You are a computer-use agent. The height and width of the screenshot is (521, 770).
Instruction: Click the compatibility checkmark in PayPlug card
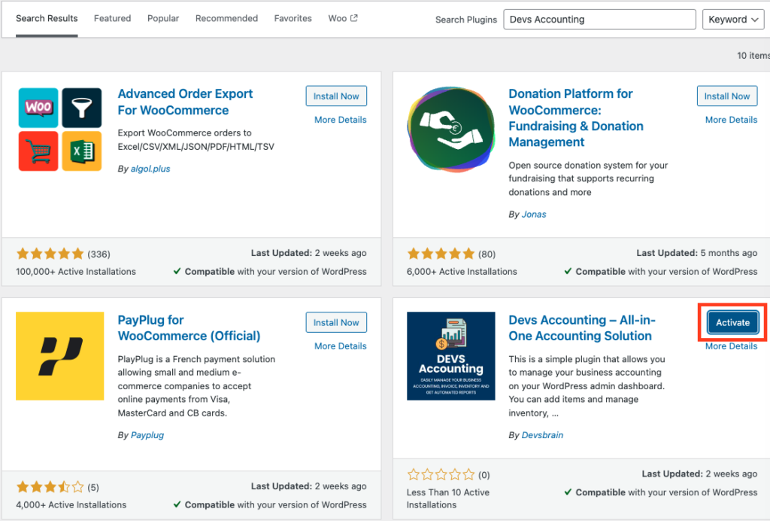tap(177, 504)
